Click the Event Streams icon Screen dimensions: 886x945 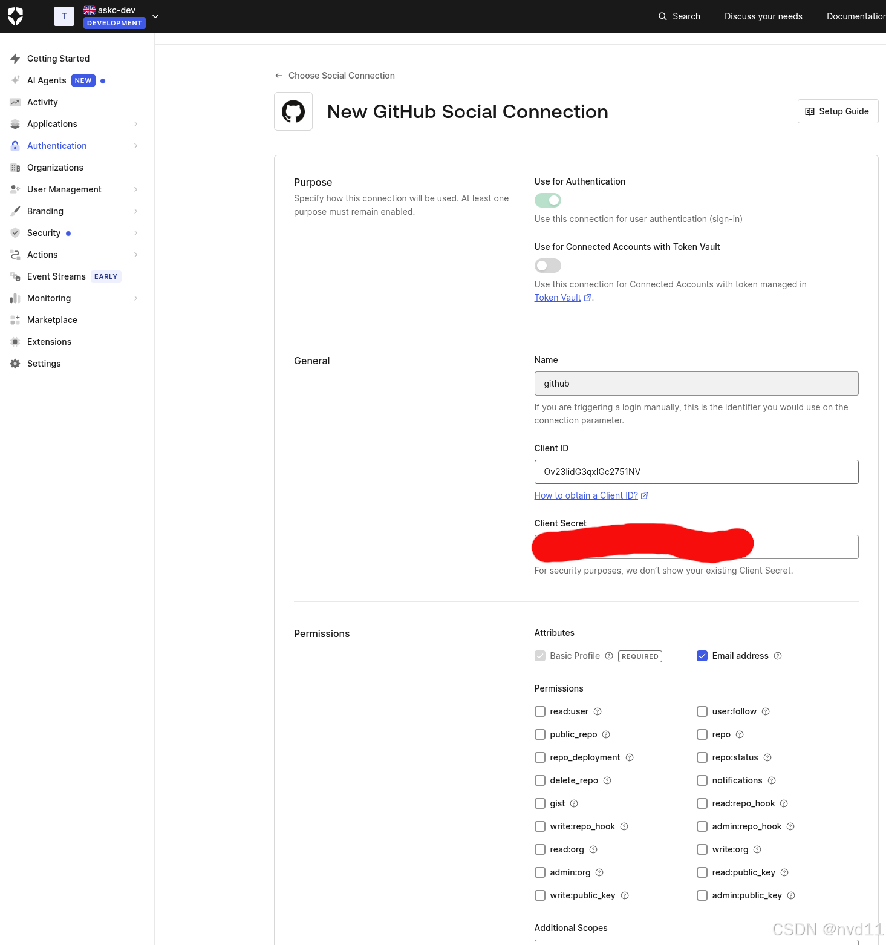tap(15, 276)
